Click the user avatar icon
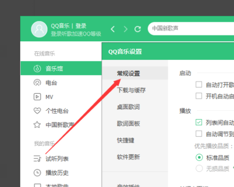Screen dimensions: 234x187 39,29
